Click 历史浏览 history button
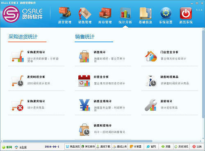 pos(181,146)
